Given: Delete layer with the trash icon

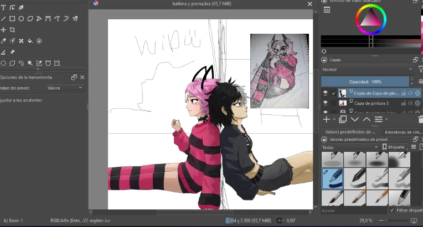Looking at the screenshot, I should (x=420, y=119).
